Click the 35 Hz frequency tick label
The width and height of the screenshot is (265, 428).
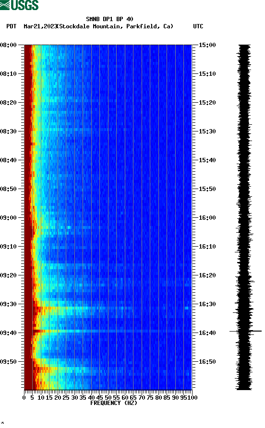(x=83, y=398)
